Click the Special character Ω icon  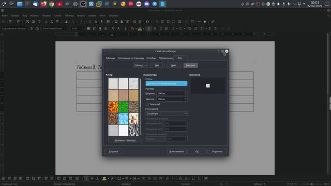point(147,22)
